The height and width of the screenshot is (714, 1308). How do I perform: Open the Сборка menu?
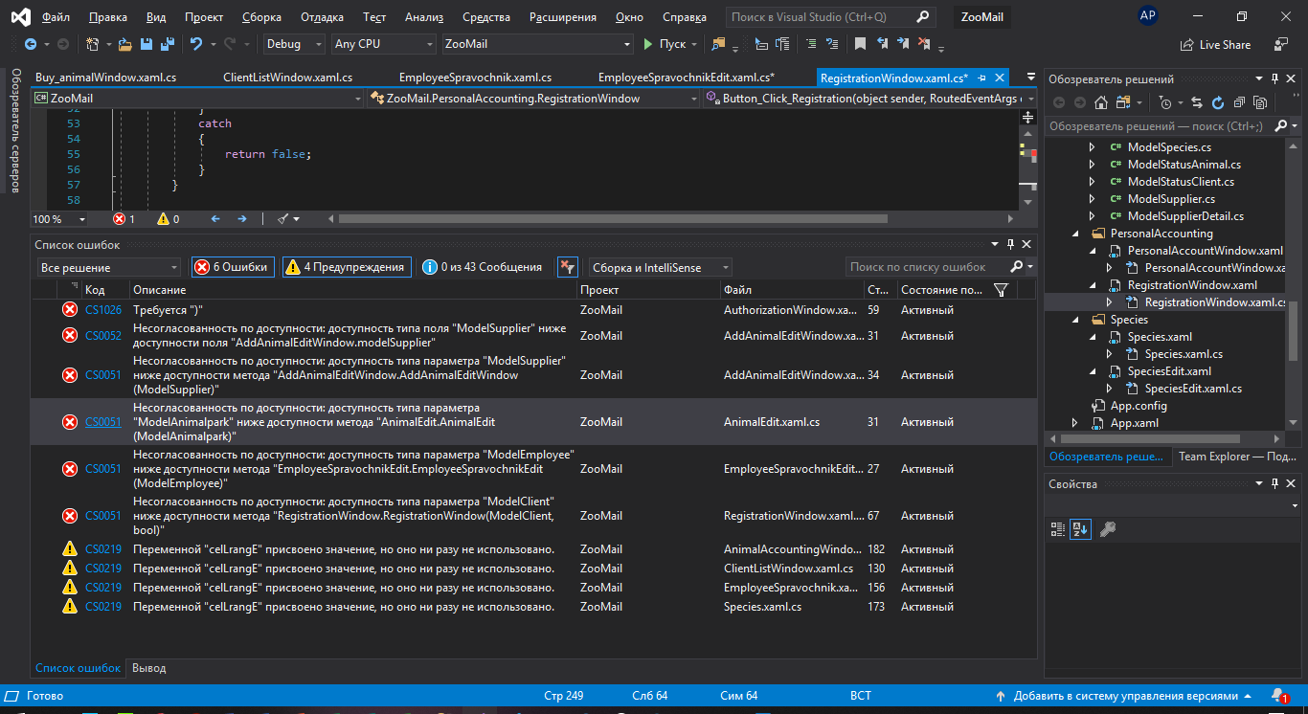coord(261,17)
